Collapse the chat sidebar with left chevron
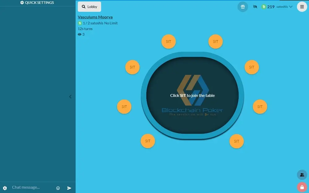 coord(70,96)
